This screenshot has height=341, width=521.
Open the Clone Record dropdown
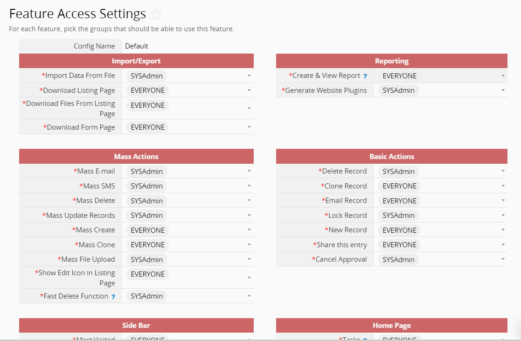(x=503, y=186)
